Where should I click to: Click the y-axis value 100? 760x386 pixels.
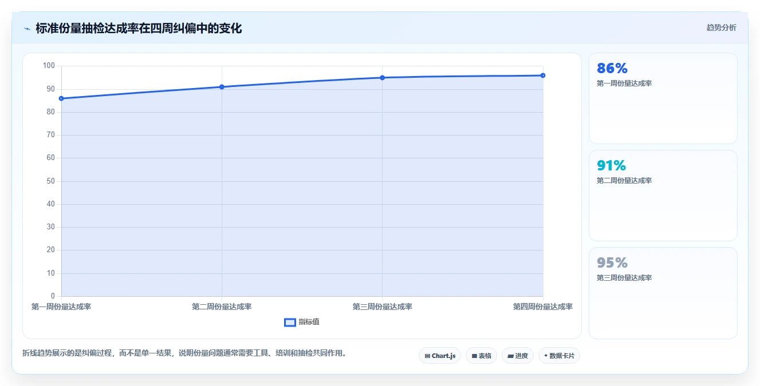[49, 66]
